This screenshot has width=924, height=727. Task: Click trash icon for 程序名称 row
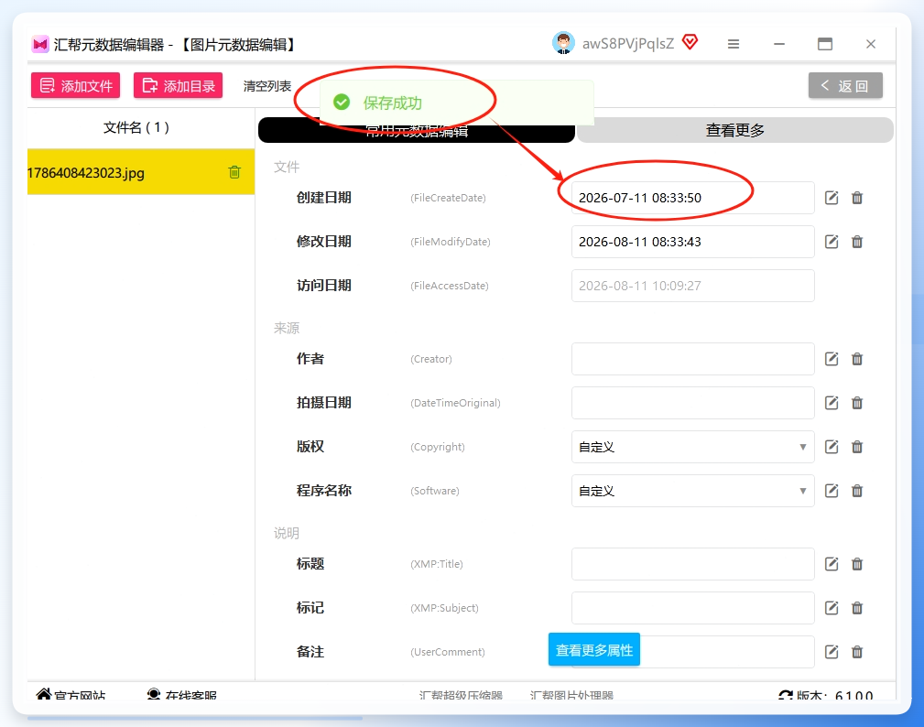(857, 491)
